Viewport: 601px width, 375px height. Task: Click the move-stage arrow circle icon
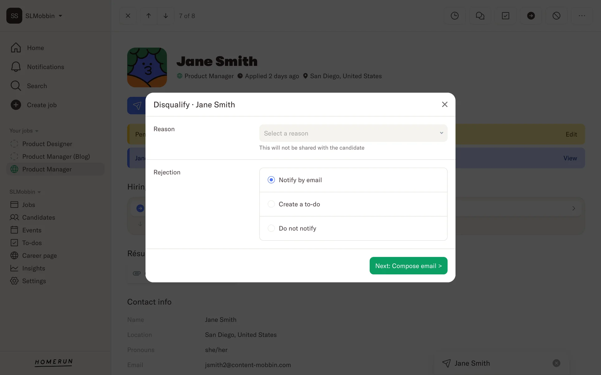point(531,16)
